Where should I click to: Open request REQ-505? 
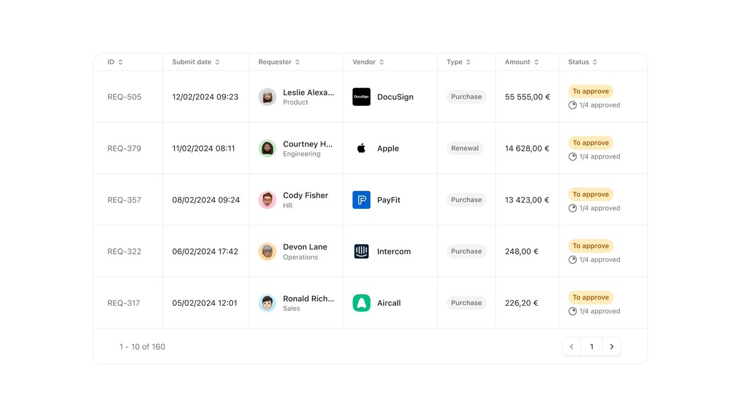124,97
